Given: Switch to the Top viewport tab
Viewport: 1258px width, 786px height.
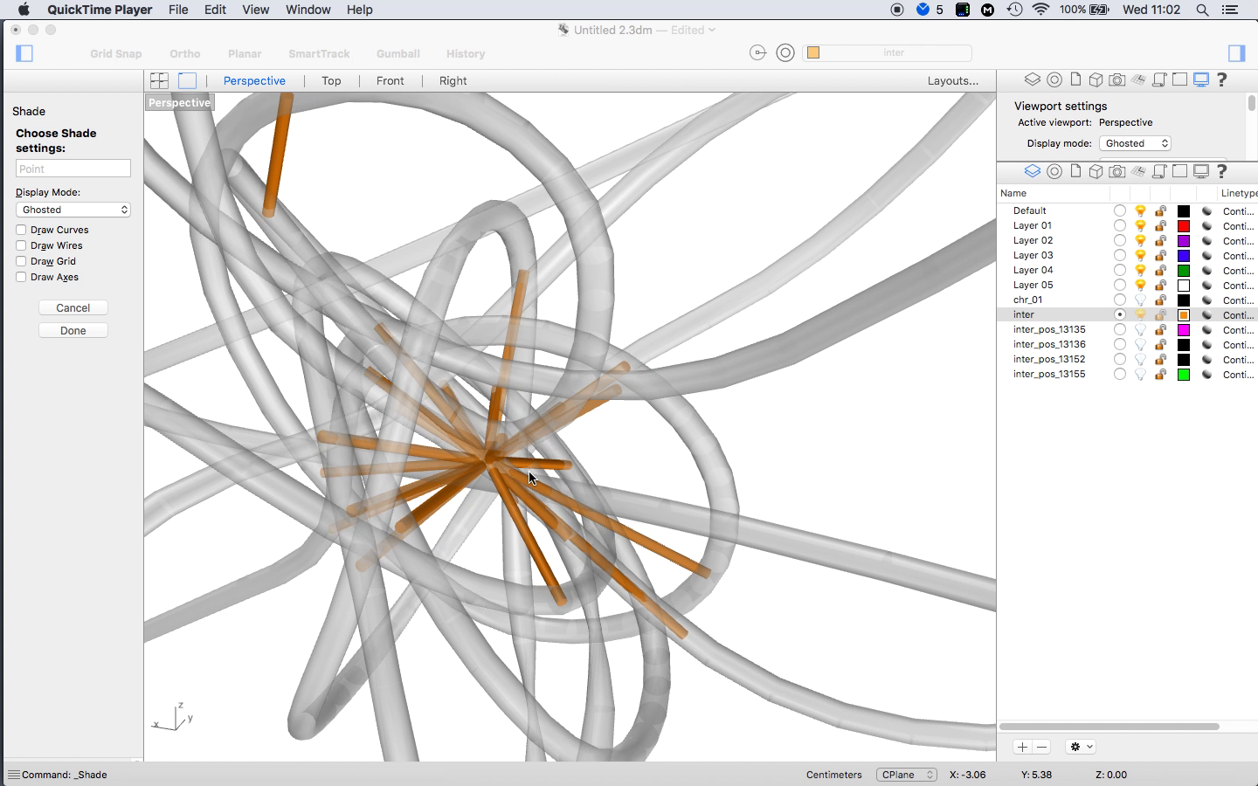Looking at the screenshot, I should [331, 80].
